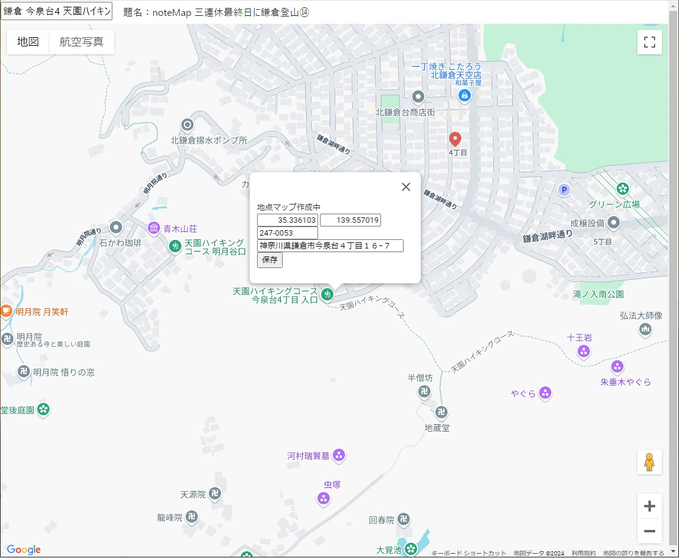Click the 保存 save button
The width and height of the screenshot is (679, 558).
tap(270, 259)
